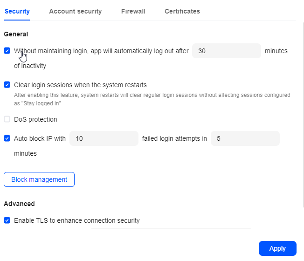Click the attempts time window field showing 5

[x=245, y=138]
